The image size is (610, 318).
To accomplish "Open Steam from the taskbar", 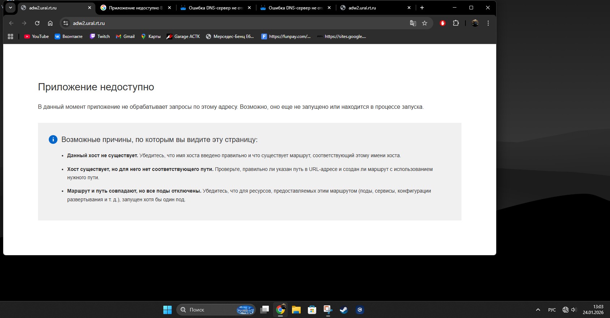I will [x=344, y=310].
